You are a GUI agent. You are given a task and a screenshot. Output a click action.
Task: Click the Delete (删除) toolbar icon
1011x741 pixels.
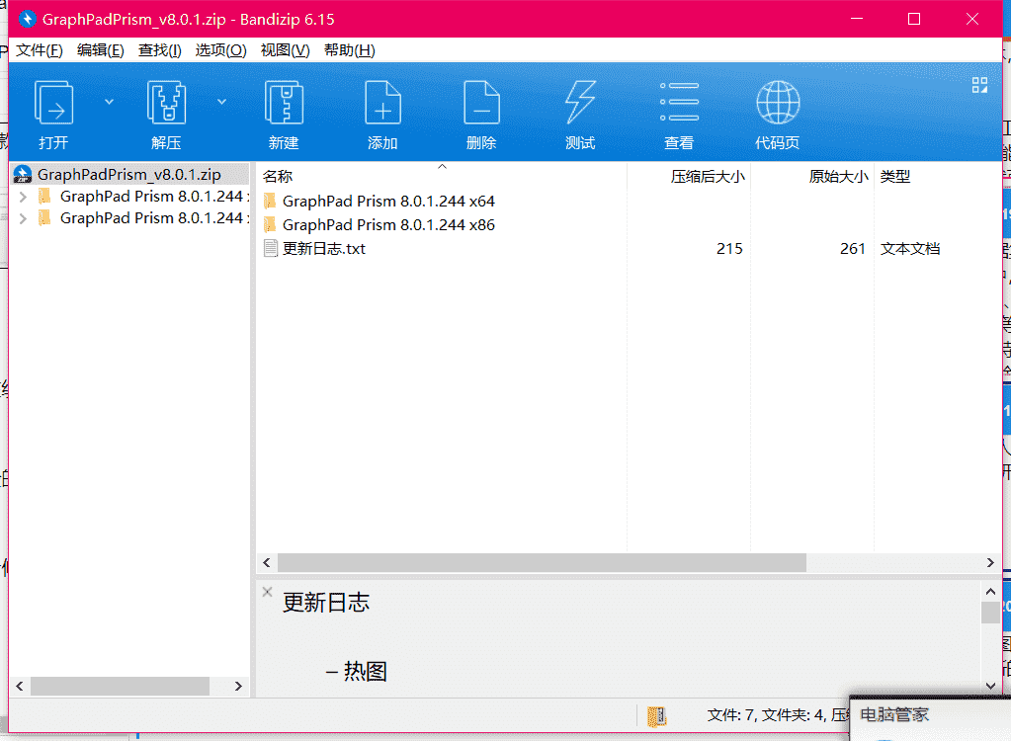pos(481,103)
